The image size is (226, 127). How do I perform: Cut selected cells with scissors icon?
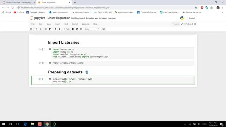(41, 29)
